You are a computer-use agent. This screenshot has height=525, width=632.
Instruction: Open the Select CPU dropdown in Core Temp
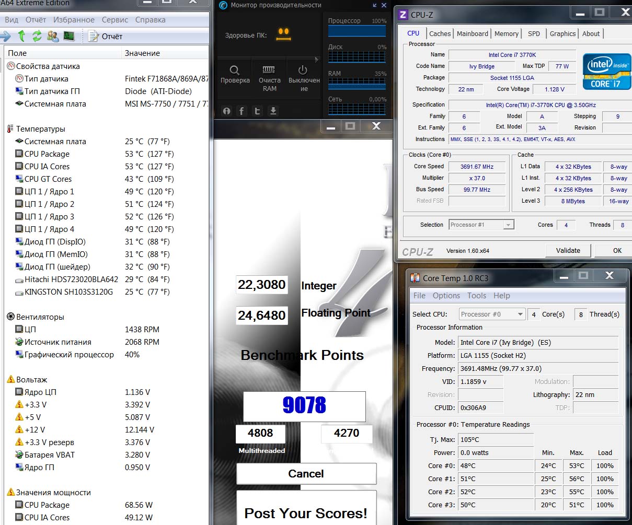[x=492, y=314]
